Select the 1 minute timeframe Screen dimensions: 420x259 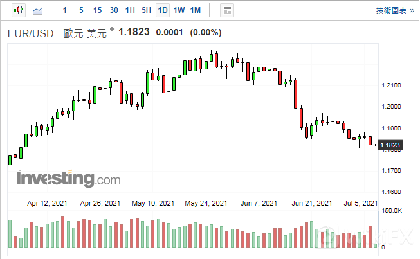coord(64,10)
